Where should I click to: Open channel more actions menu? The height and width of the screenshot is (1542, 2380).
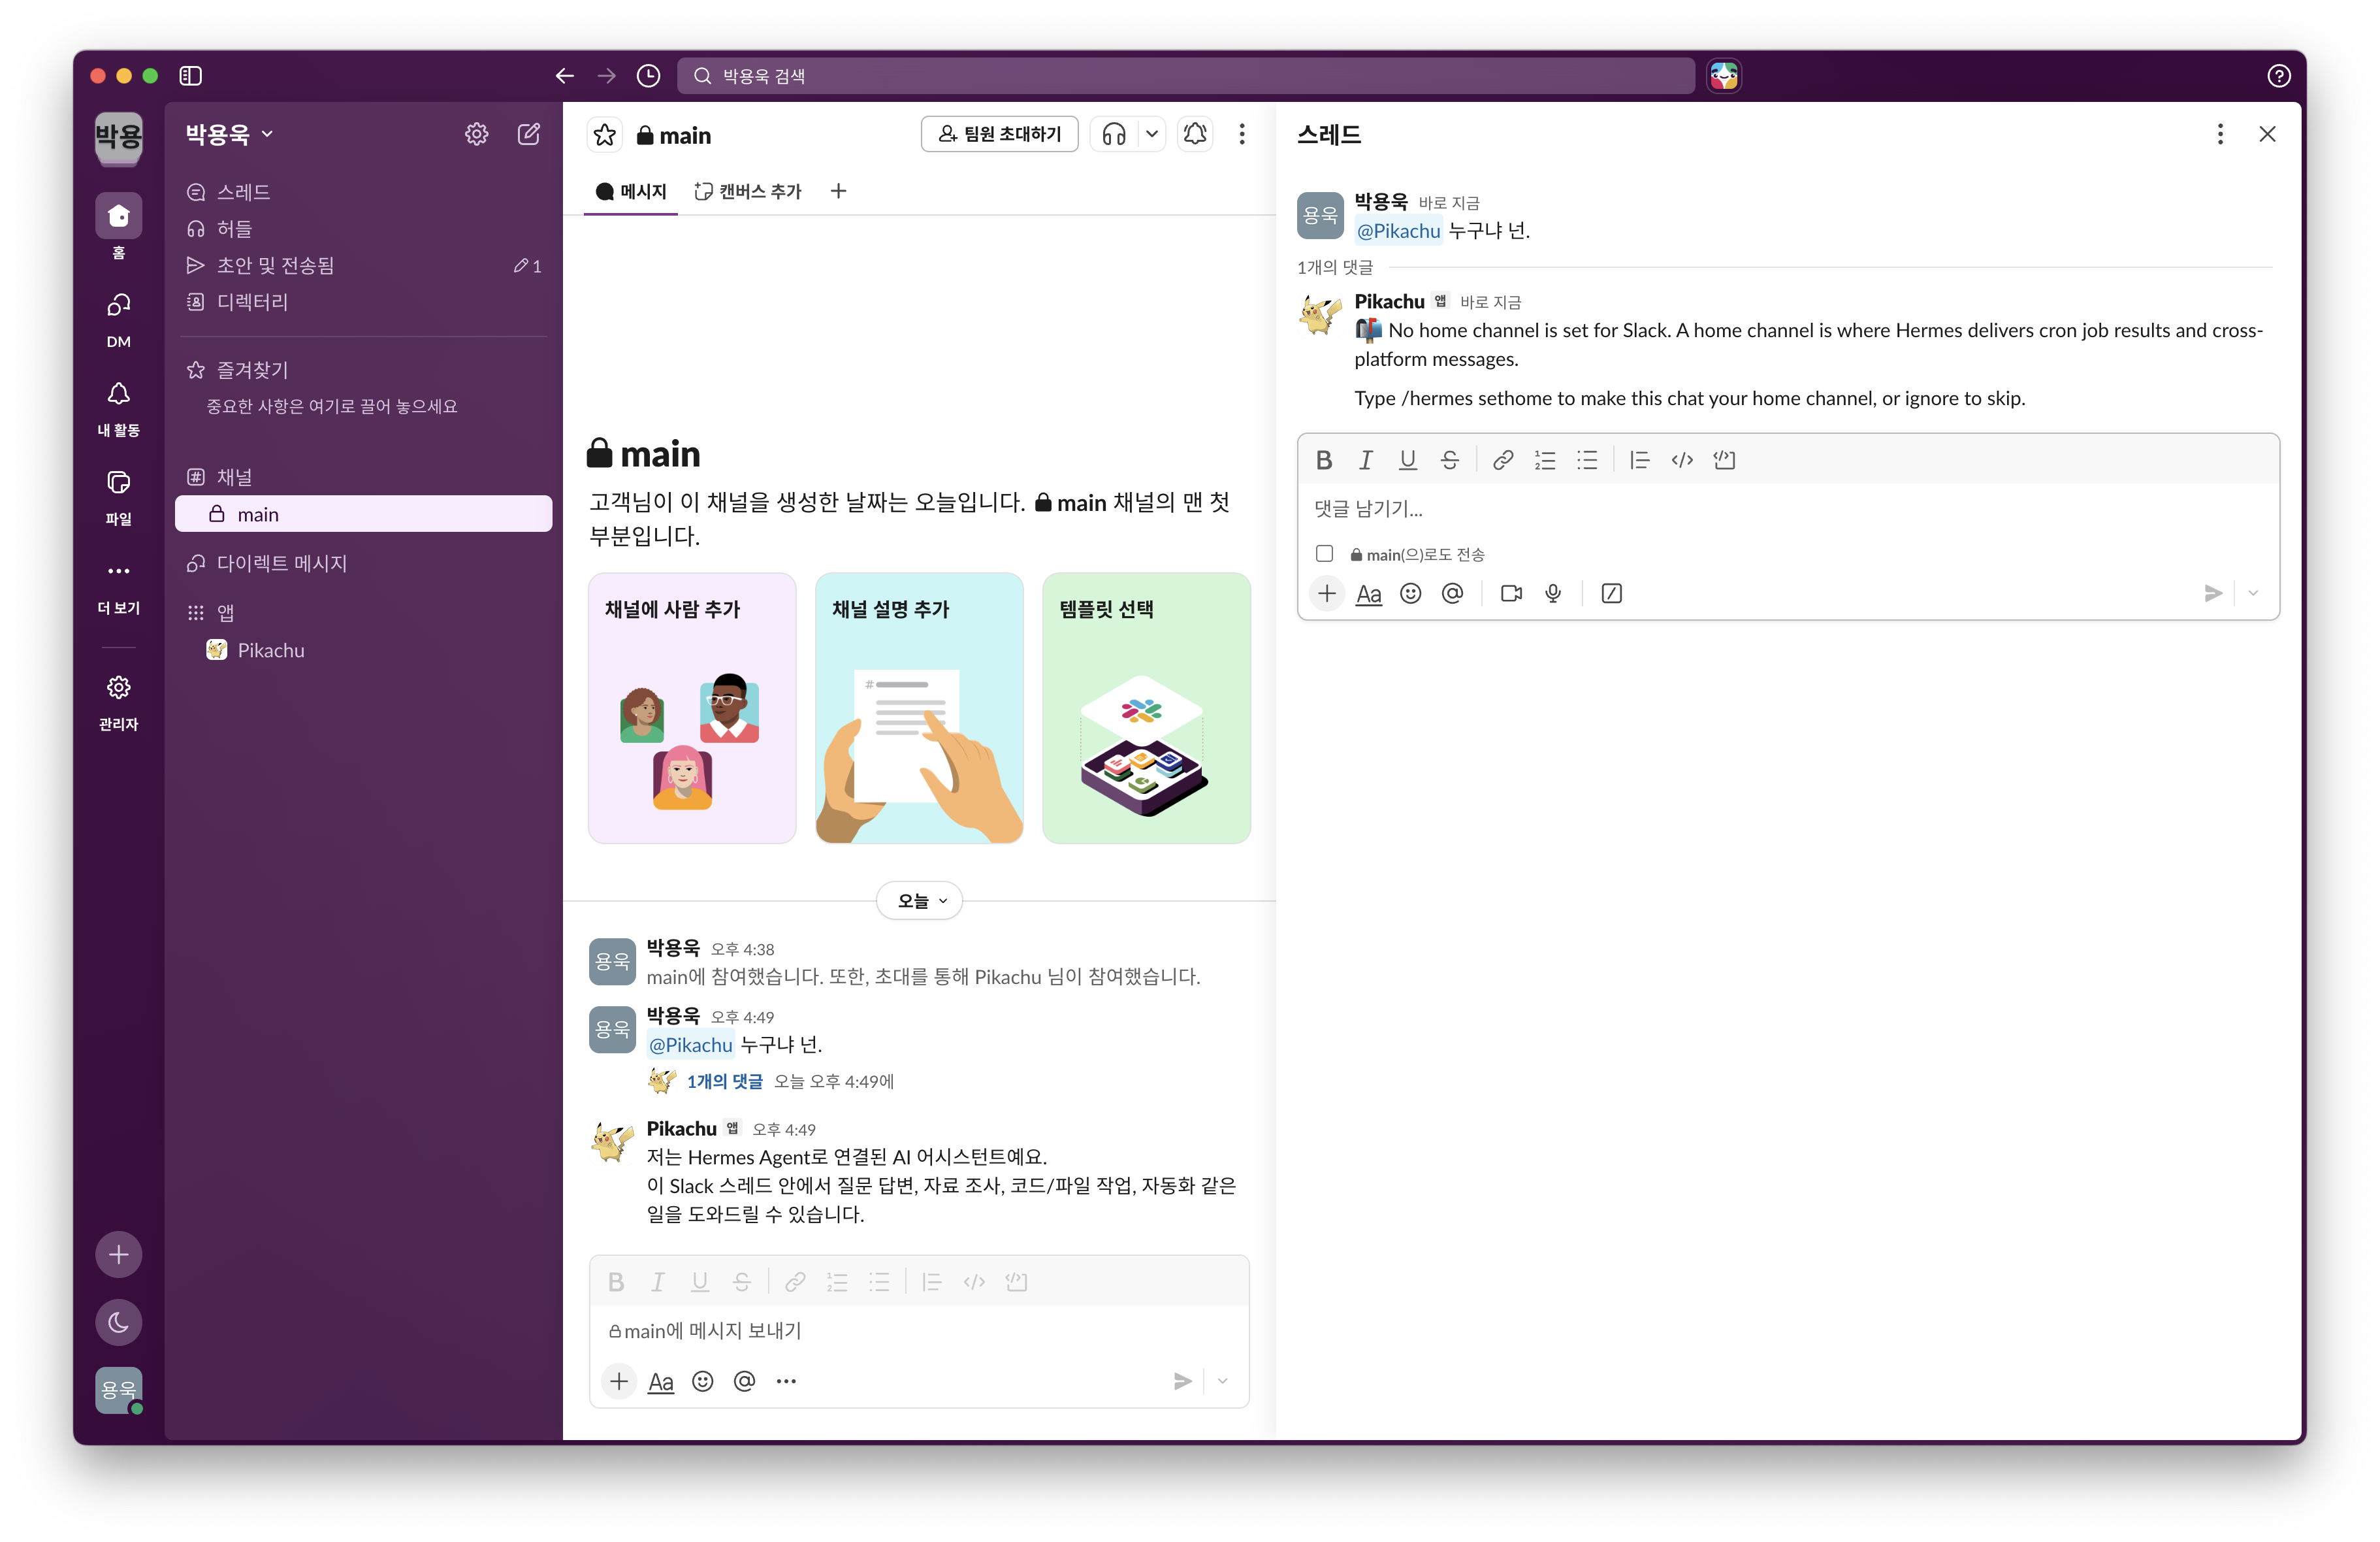click(x=1242, y=134)
